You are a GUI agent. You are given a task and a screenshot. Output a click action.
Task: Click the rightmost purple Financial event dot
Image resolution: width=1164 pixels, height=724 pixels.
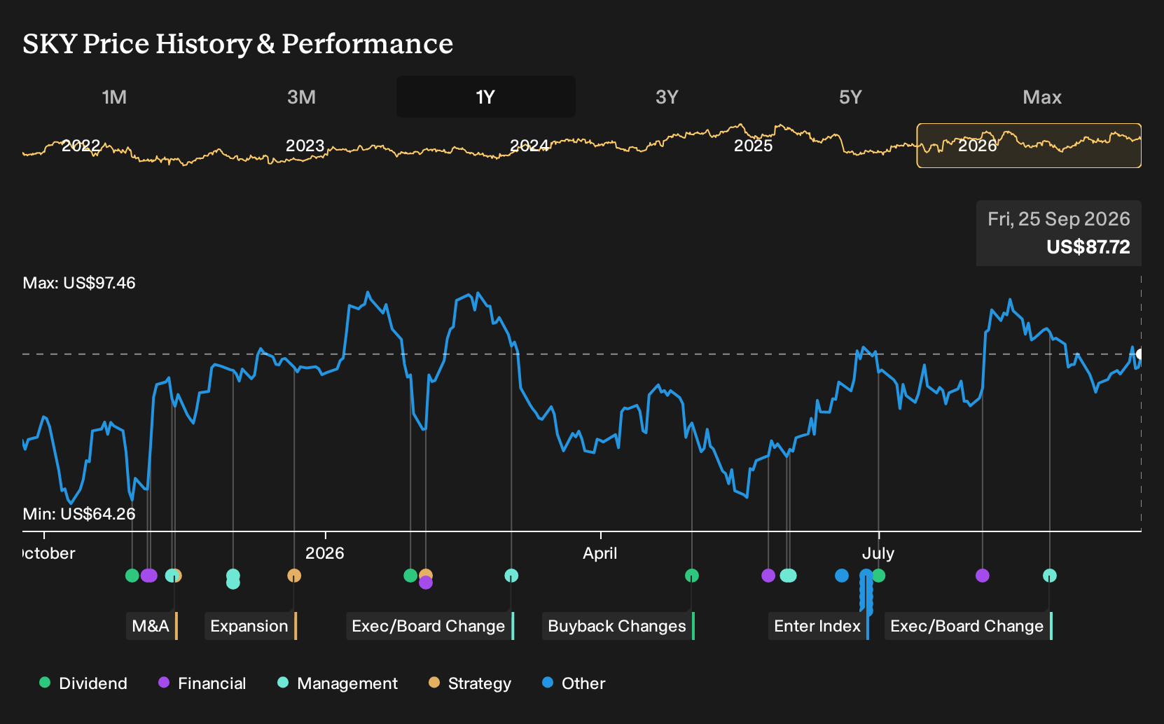pos(983,576)
